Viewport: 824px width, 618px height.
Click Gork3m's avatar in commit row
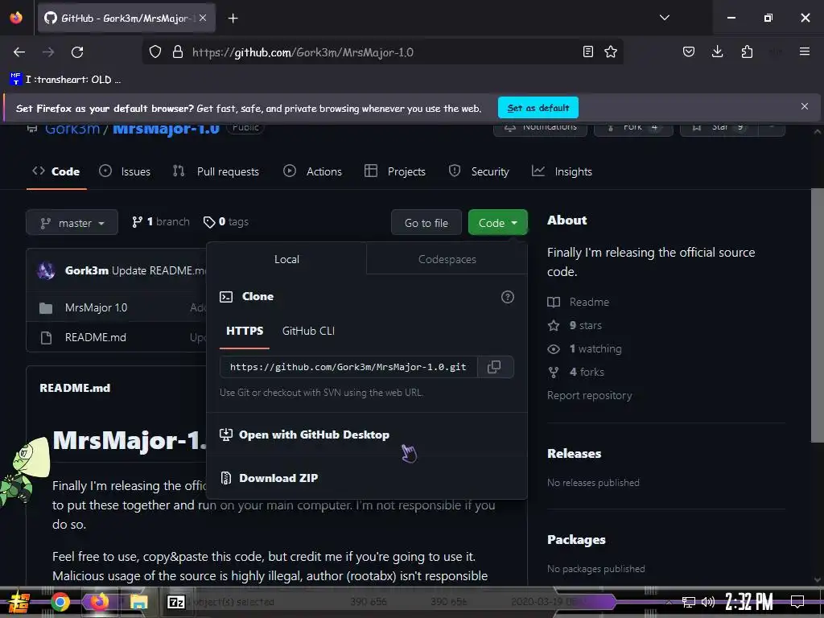(46, 270)
